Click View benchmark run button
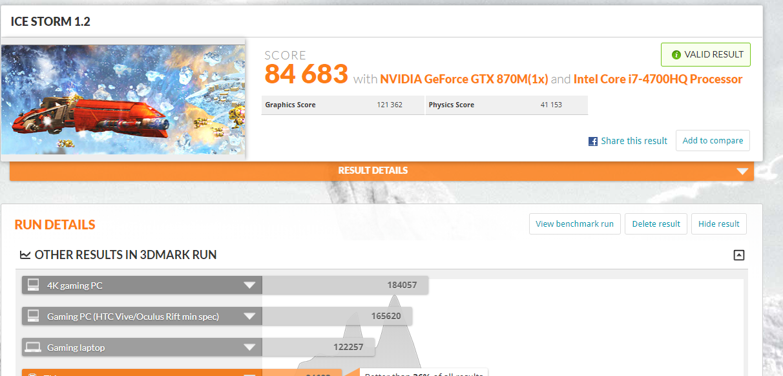The height and width of the screenshot is (376, 783). coord(574,224)
